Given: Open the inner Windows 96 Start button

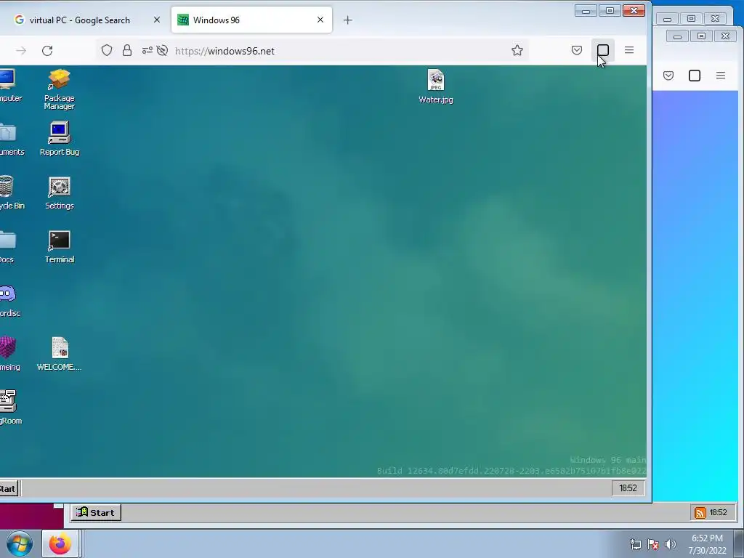Looking at the screenshot, I should 9,489.
